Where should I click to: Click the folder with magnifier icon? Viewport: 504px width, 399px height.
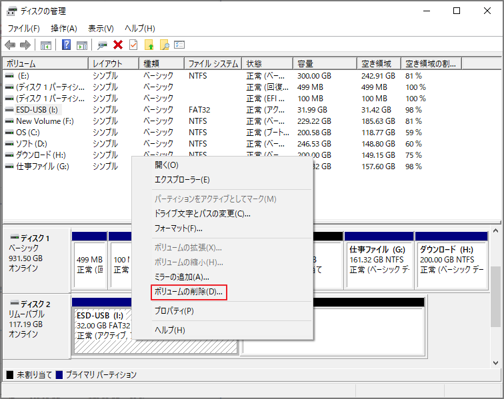(x=164, y=45)
